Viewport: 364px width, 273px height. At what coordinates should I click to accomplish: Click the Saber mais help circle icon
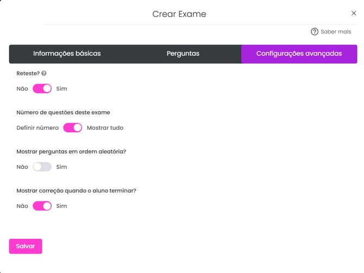pos(315,31)
